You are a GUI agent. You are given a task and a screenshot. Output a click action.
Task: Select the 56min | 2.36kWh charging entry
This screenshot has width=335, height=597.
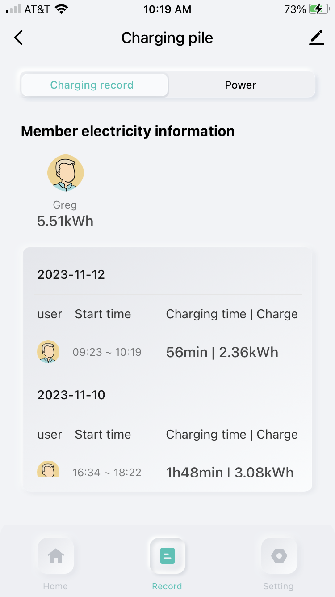(222, 352)
